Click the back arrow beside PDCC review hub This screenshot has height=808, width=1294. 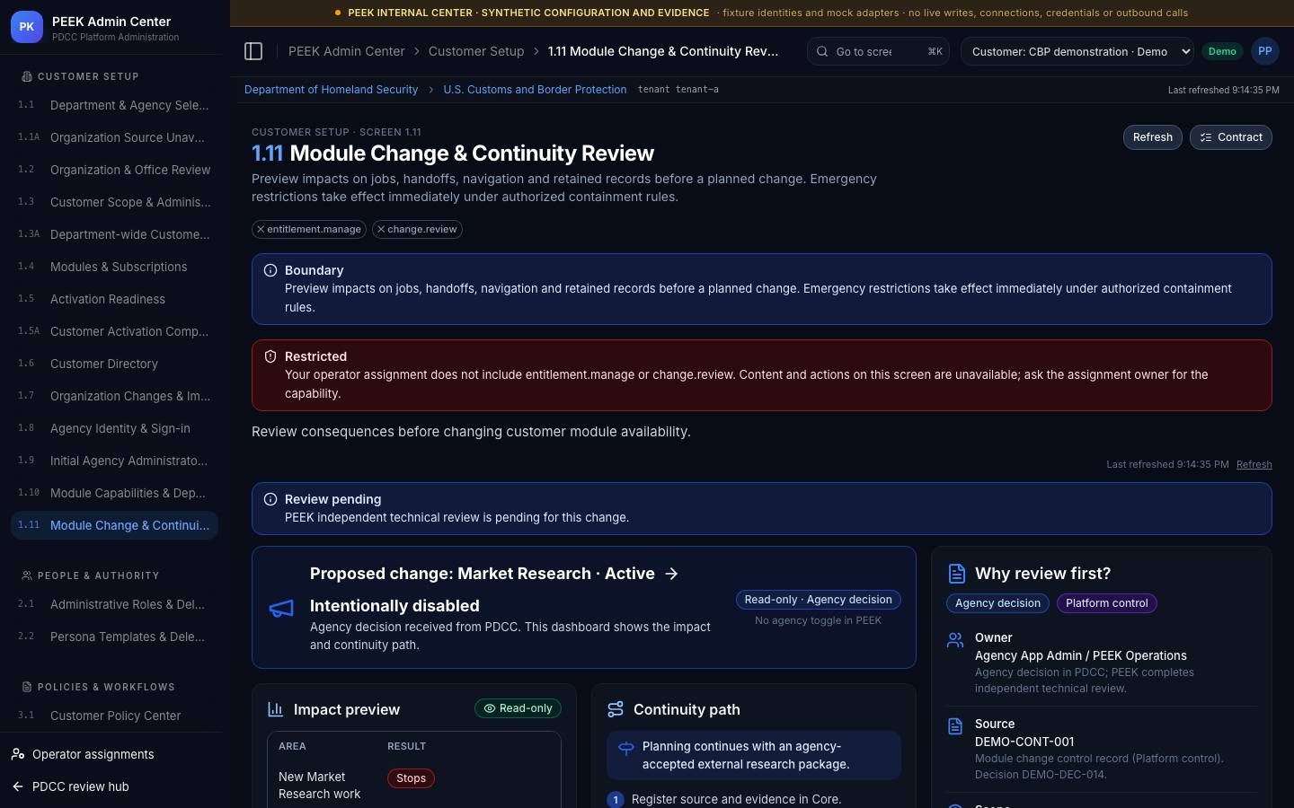[18, 786]
